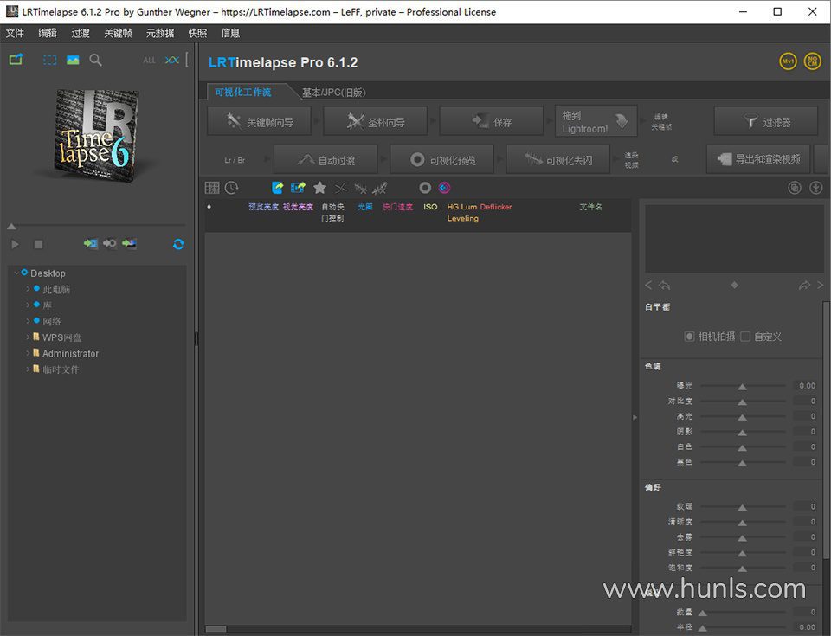Click the blue circular refresh icon

click(178, 244)
